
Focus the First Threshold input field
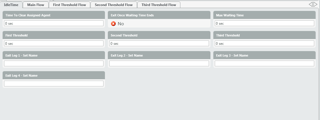[x=54, y=44]
